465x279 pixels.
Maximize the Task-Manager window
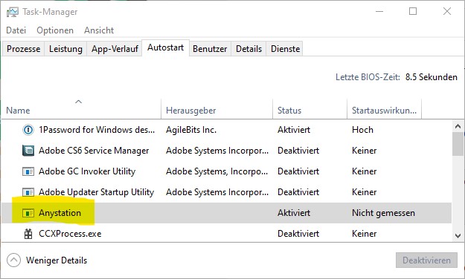(413, 12)
